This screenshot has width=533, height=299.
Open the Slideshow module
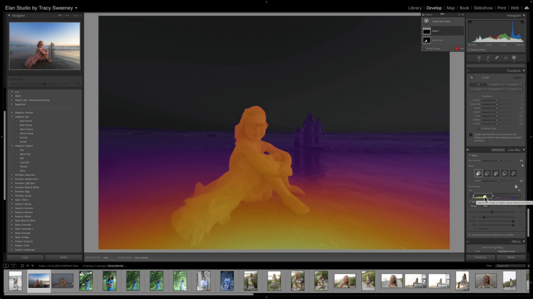click(483, 8)
